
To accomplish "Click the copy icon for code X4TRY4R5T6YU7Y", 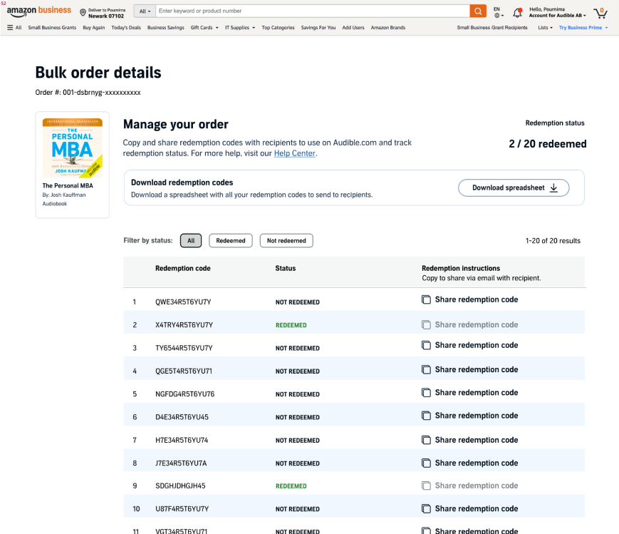I will tap(426, 325).
